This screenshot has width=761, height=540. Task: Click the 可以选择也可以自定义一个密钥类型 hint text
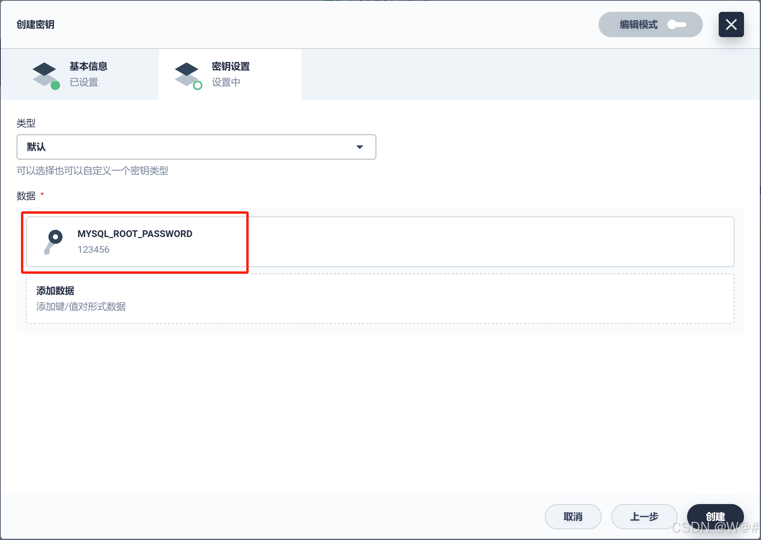[93, 171]
